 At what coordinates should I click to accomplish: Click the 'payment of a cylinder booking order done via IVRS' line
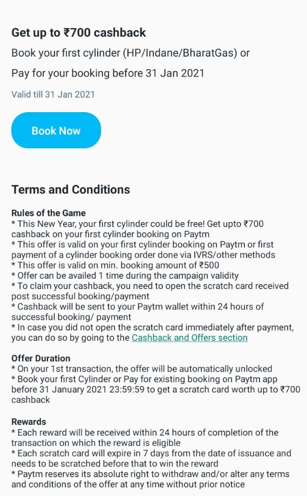tap(144, 254)
